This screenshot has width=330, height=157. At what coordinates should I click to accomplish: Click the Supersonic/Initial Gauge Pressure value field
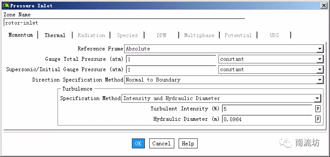pos(171,69)
